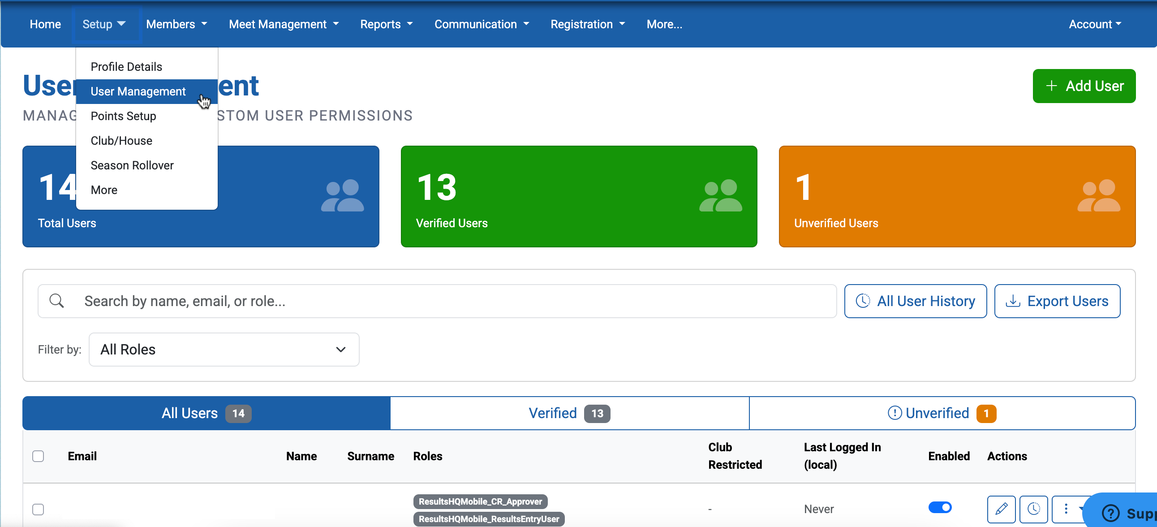Expand the Registration dropdown menu

tap(588, 24)
